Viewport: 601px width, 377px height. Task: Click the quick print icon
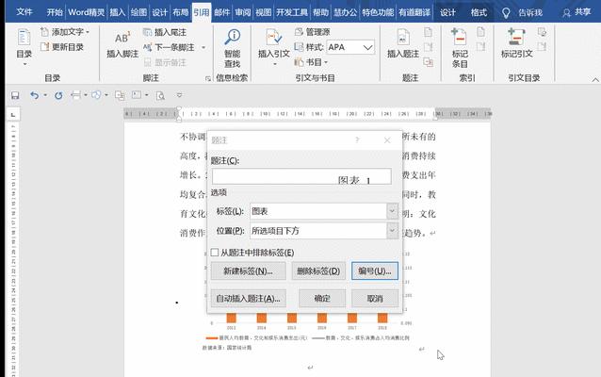click(x=76, y=95)
